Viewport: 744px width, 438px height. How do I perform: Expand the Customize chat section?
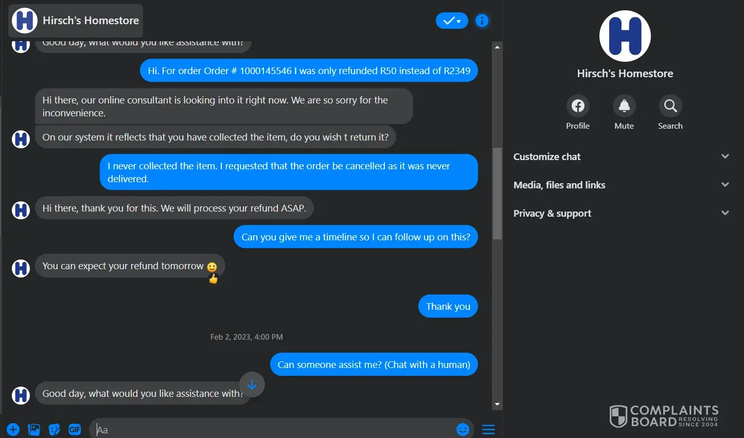(622, 156)
